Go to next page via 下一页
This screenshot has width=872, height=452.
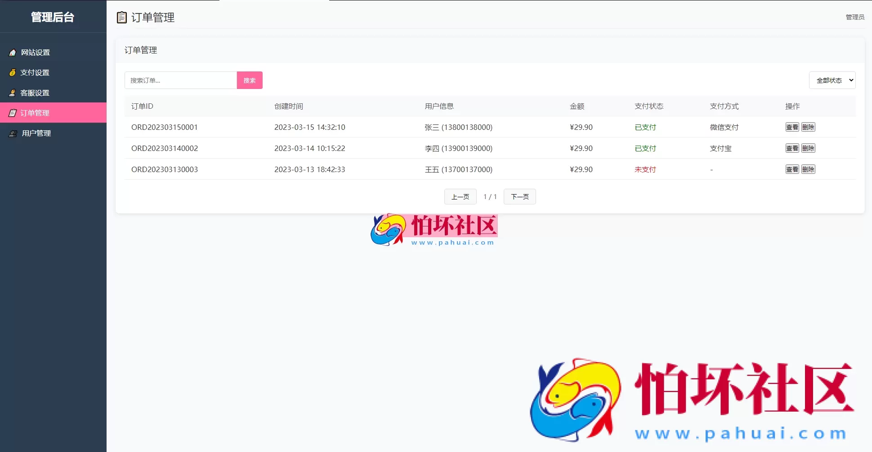pyautogui.click(x=519, y=196)
